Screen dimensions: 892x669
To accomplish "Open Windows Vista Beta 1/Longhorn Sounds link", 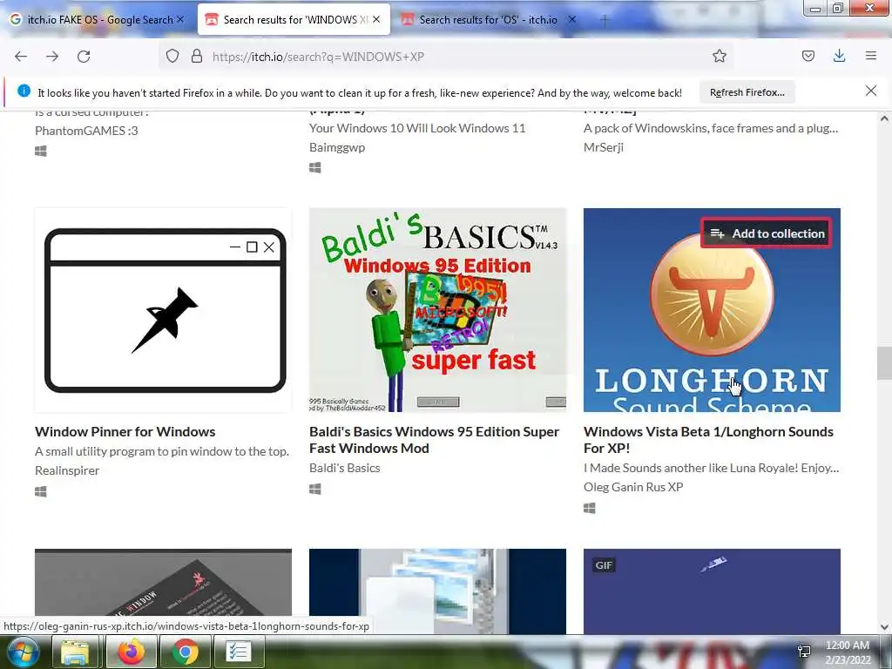I will click(x=708, y=440).
